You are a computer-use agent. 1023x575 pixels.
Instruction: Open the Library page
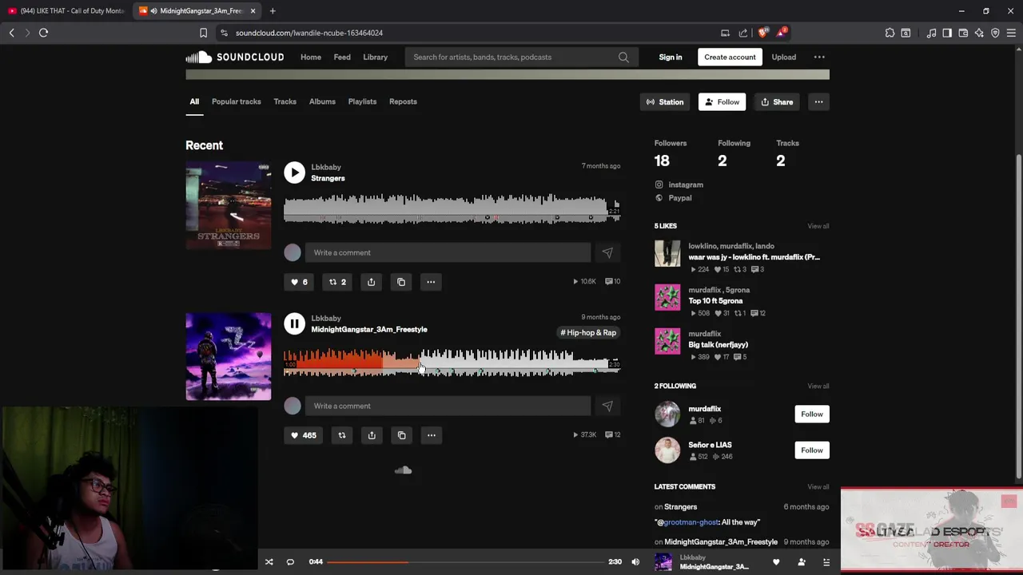[375, 57]
